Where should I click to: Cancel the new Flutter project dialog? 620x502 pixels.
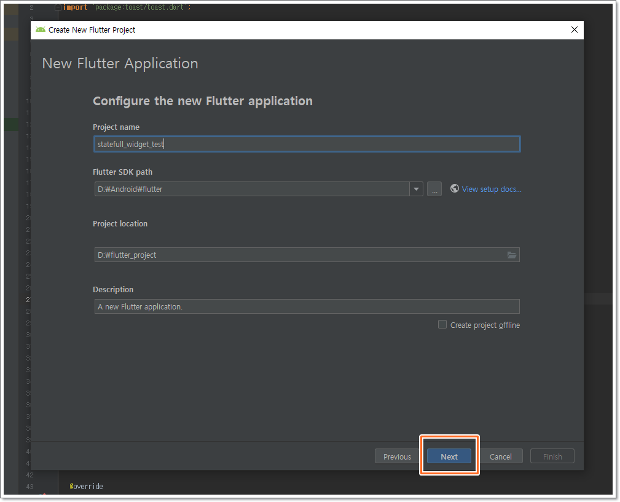pyautogui.click(x=501, y=456)
